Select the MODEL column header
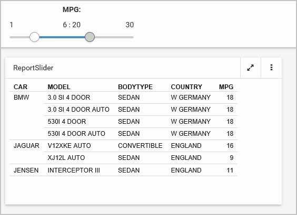Image resolution: width=297 pixels, height=215 pixels. click(x=59, y=87)
